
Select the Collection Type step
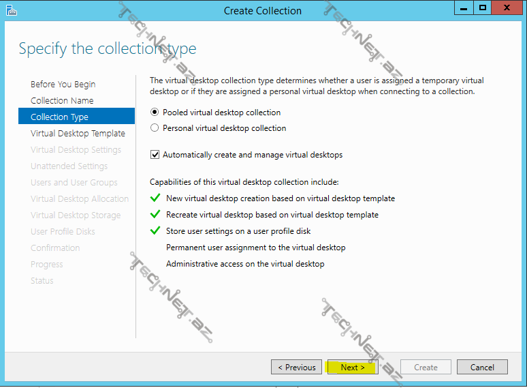tap(59, 117)
